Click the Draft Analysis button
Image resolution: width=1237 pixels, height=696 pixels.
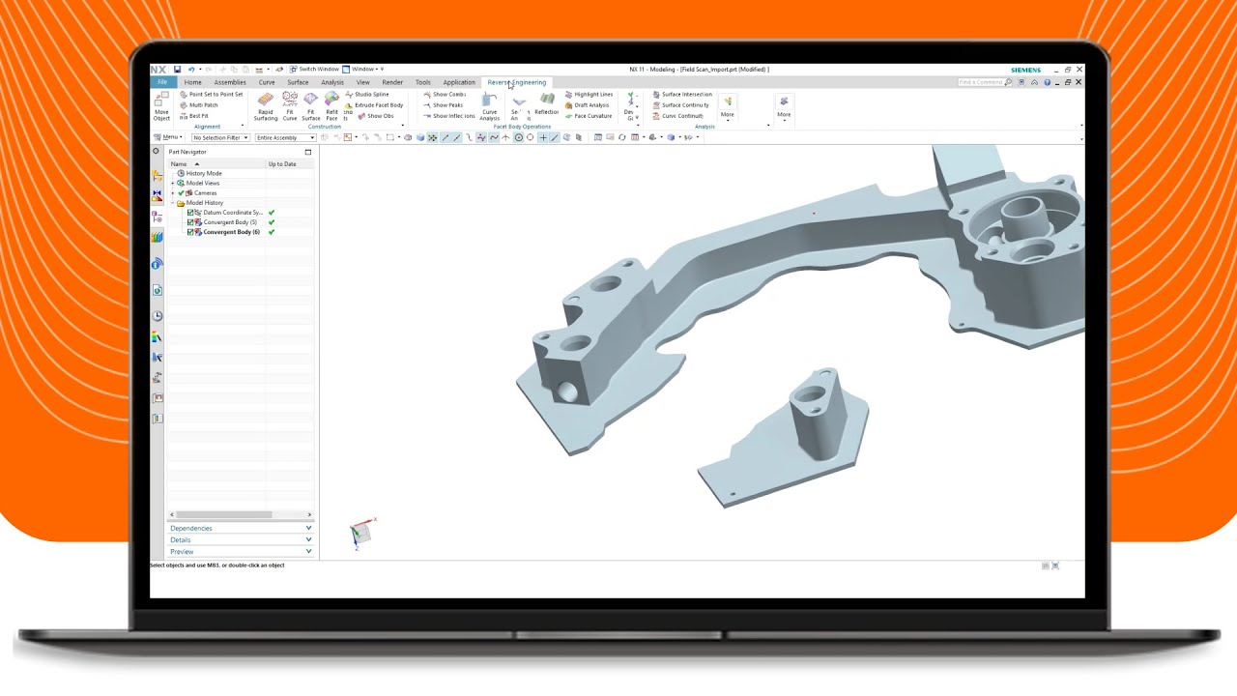point(588,105)
